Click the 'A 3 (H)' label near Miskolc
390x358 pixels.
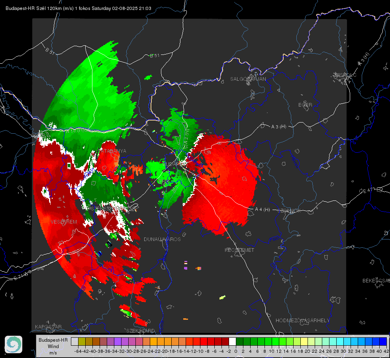[364, 59]
